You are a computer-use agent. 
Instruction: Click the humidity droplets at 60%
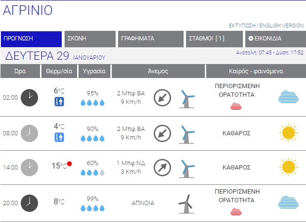(x=92, y=172)
